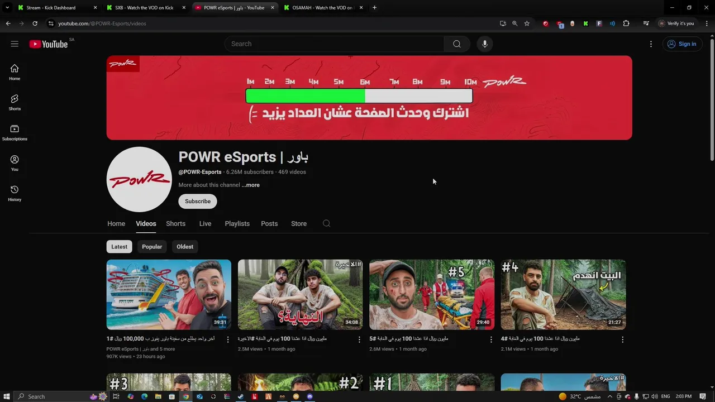
Task: Reload the page in the browser
Action: (x=35, y=23)
